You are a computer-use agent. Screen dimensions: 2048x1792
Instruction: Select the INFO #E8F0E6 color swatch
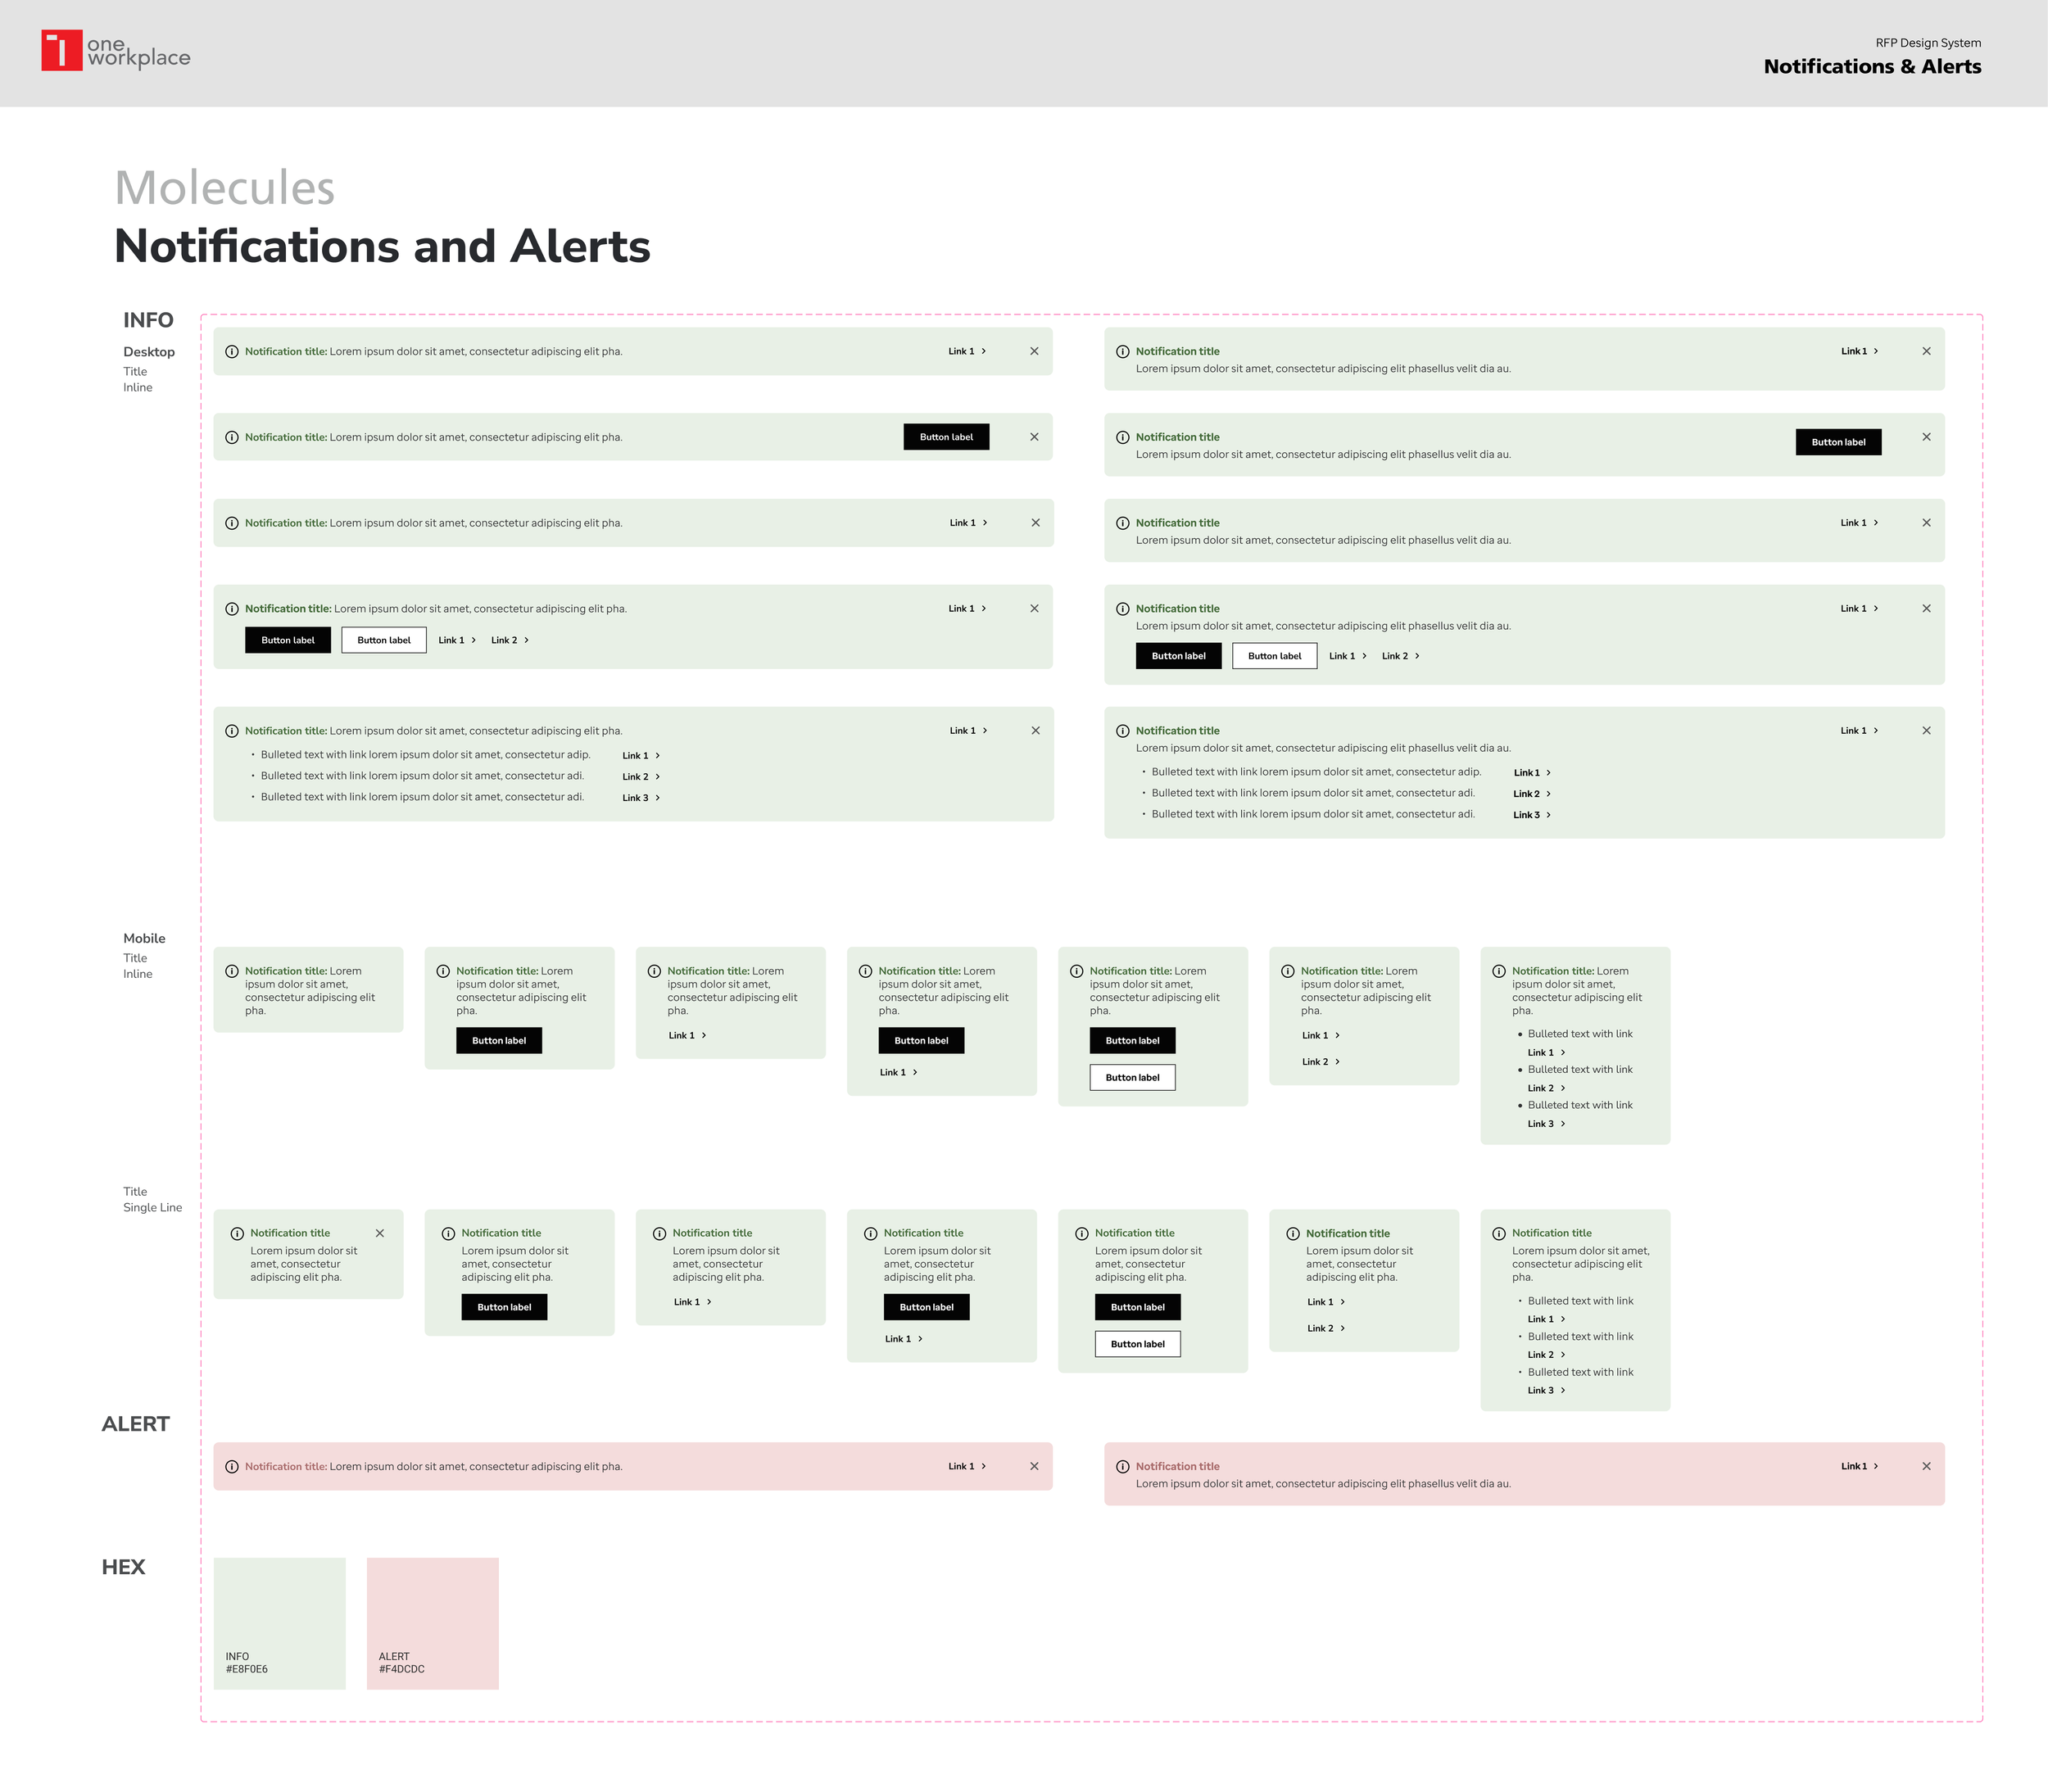(279, 1623)
